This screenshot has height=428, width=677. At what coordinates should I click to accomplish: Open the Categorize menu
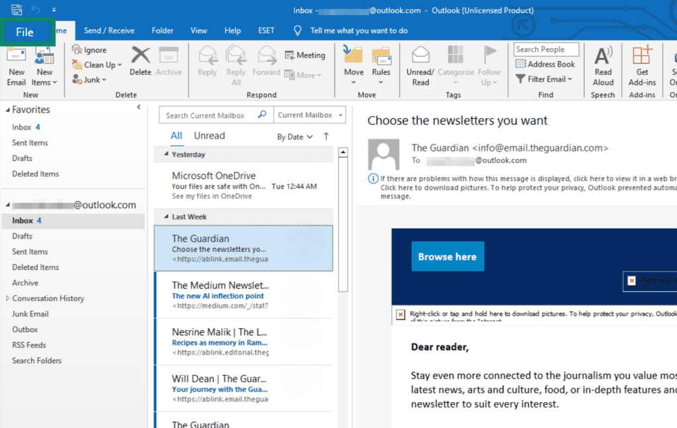point(456,65)
